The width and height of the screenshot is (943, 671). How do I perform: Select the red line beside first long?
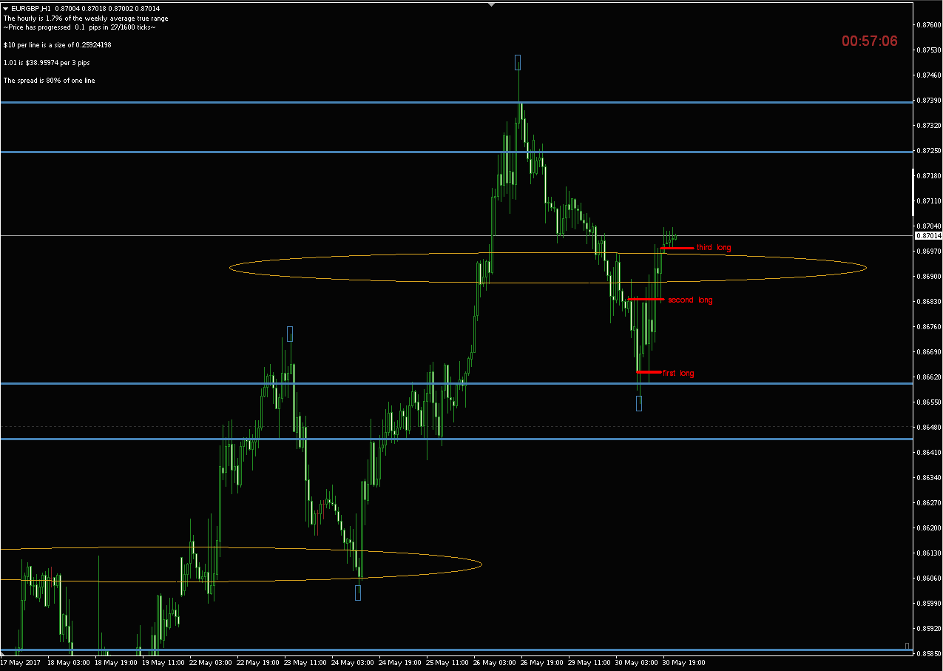click(x=649, y=371)
